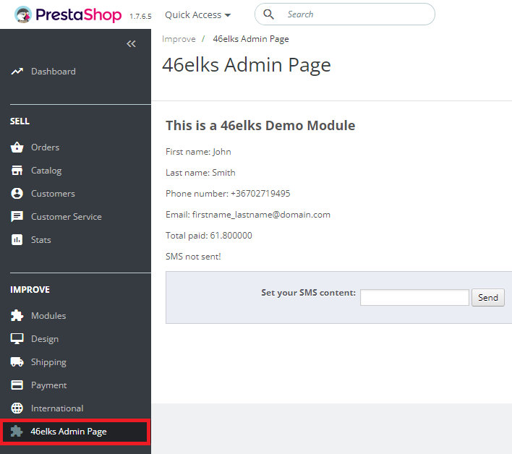Screen dimensions: 512x454
Task: Click the Customers person icon
Action: pos(17,194)
